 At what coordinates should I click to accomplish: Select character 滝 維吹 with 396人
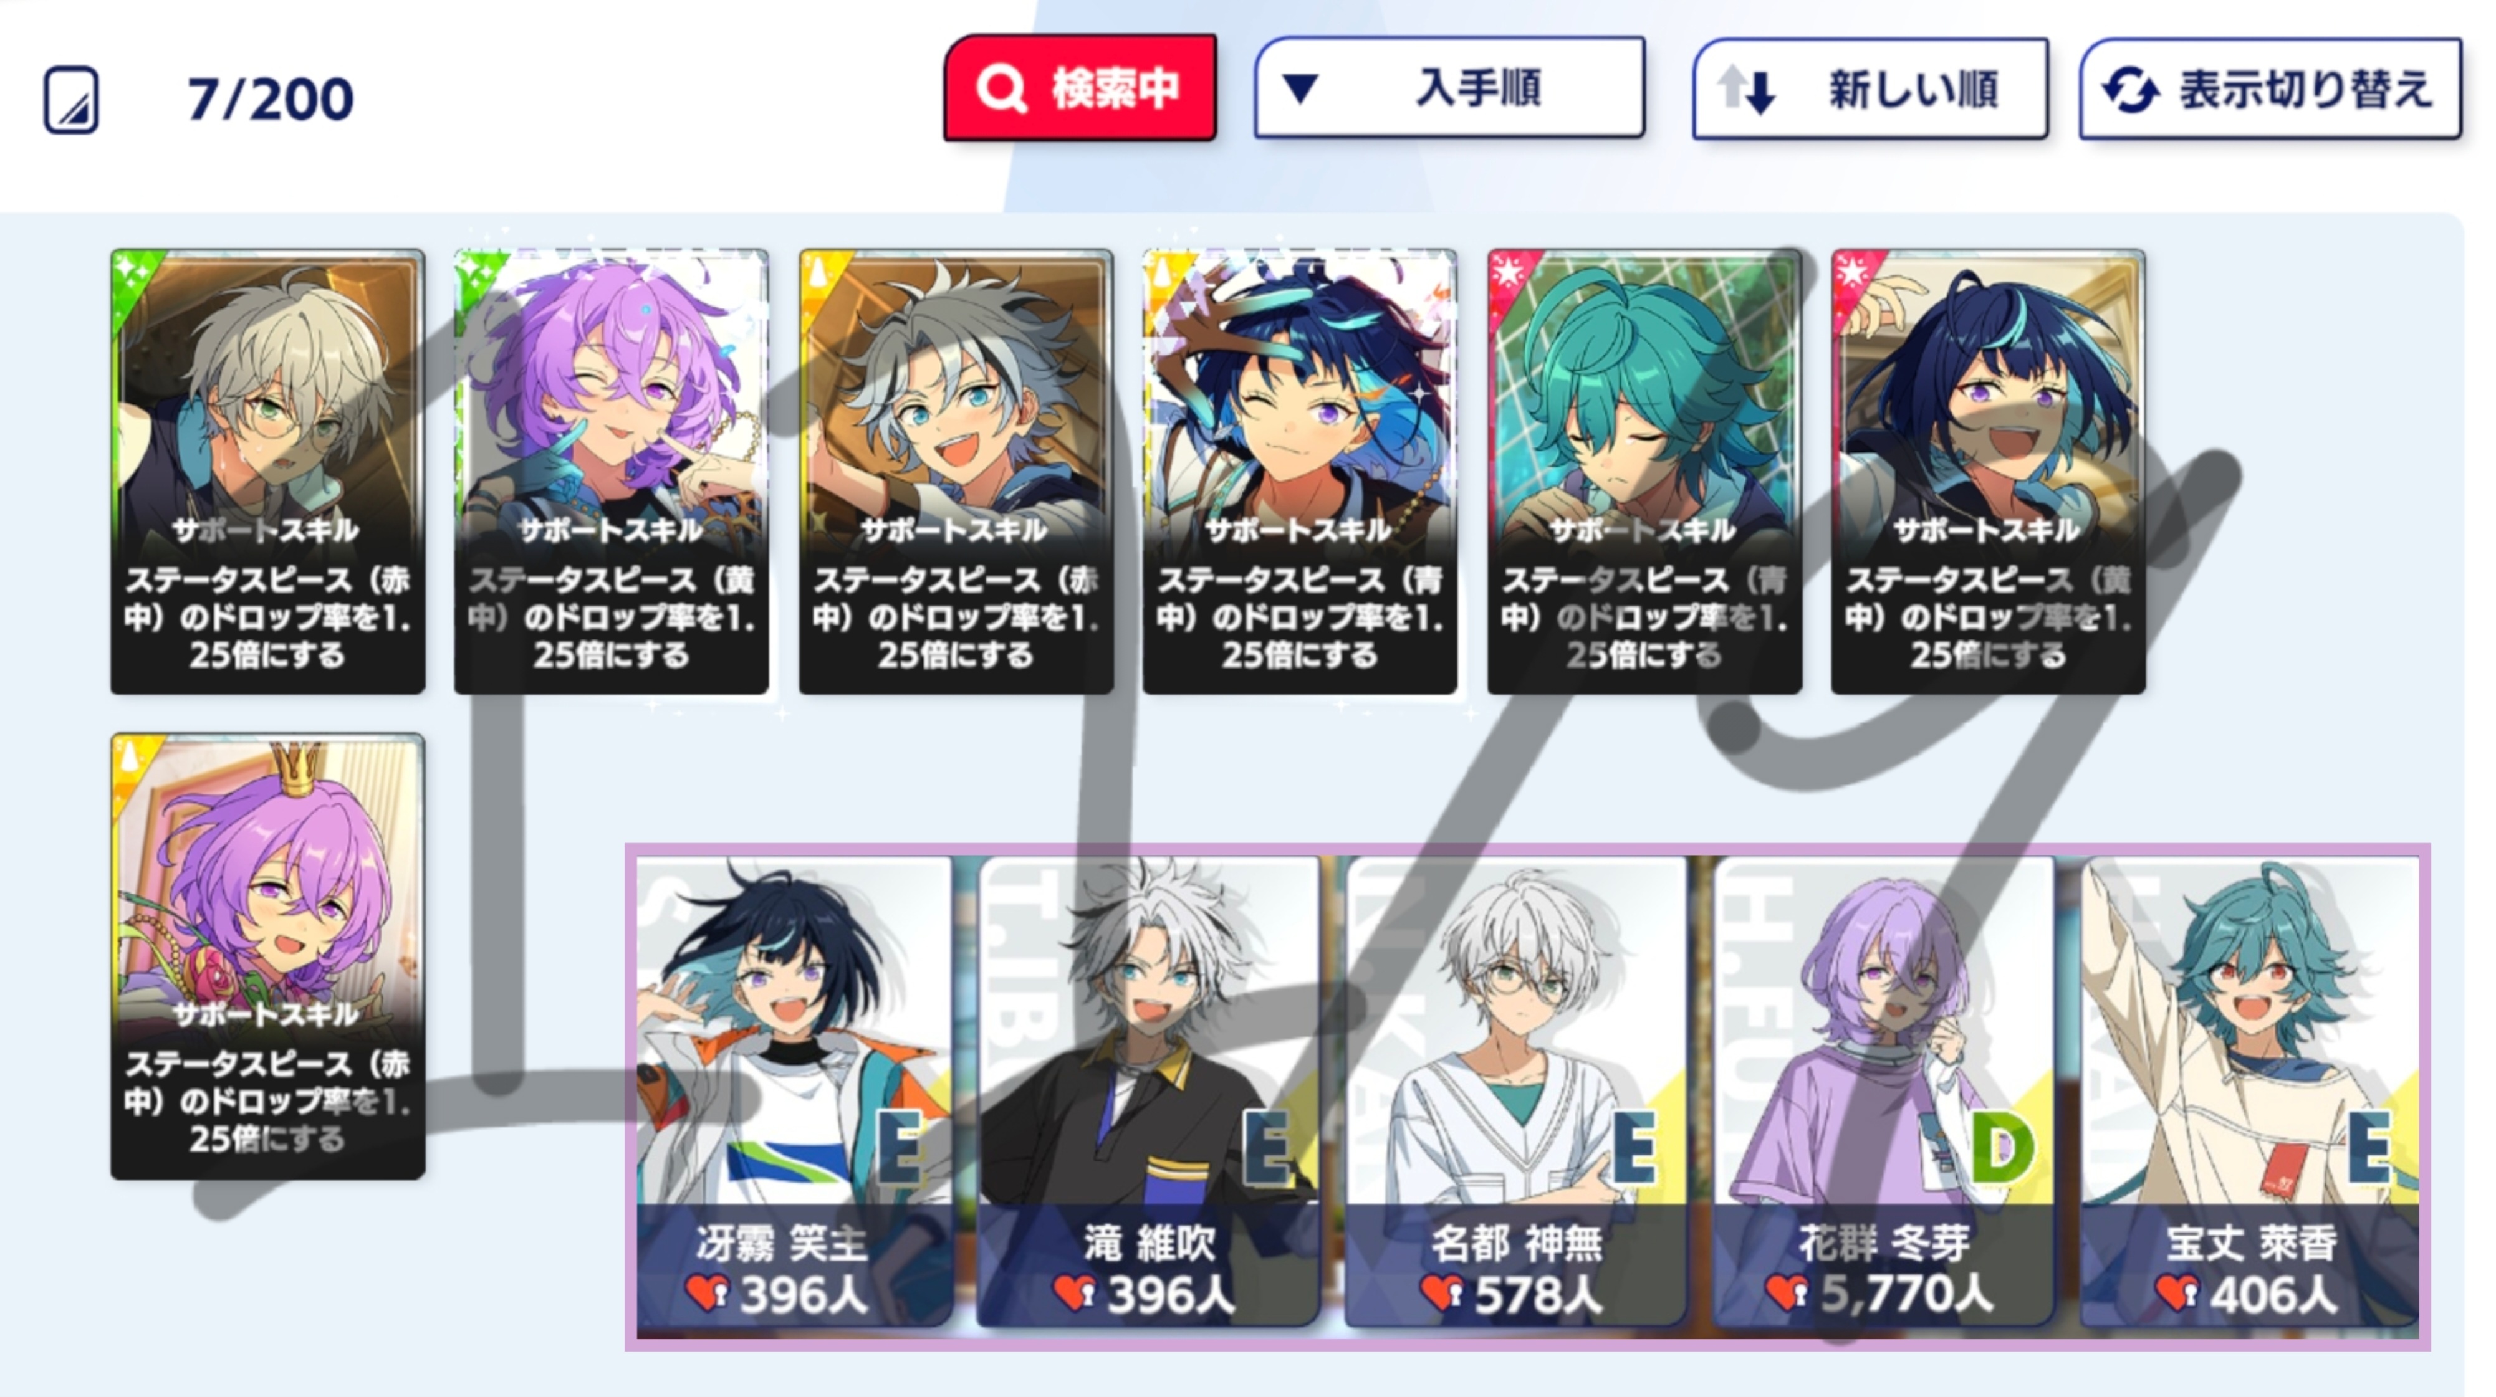1148,1091
